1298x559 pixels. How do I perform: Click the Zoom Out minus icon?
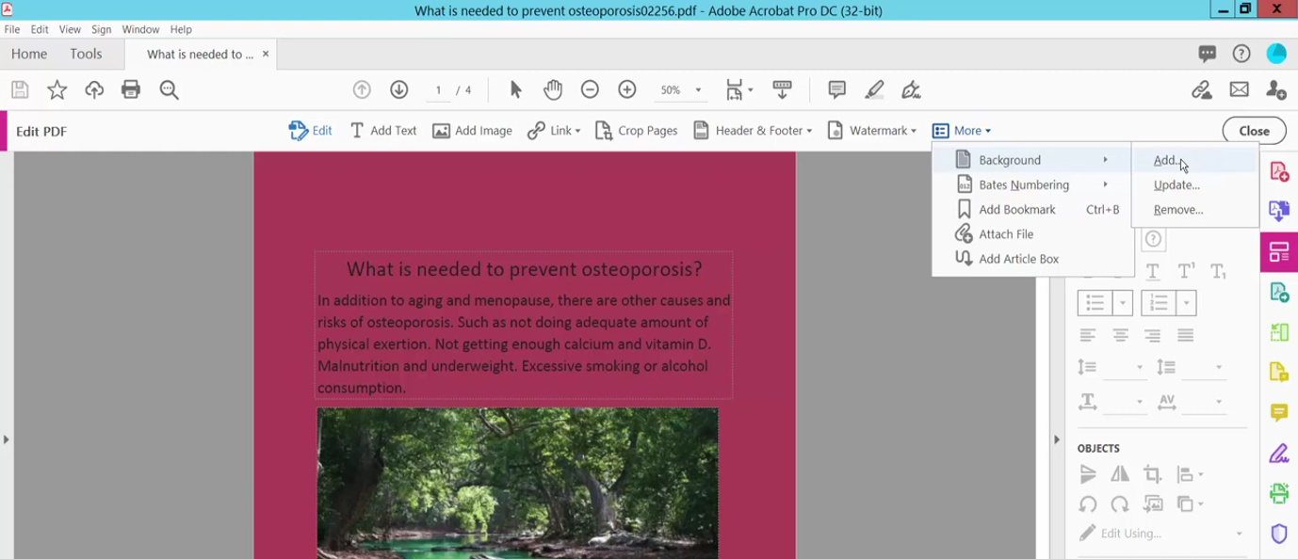click(590, 90)
